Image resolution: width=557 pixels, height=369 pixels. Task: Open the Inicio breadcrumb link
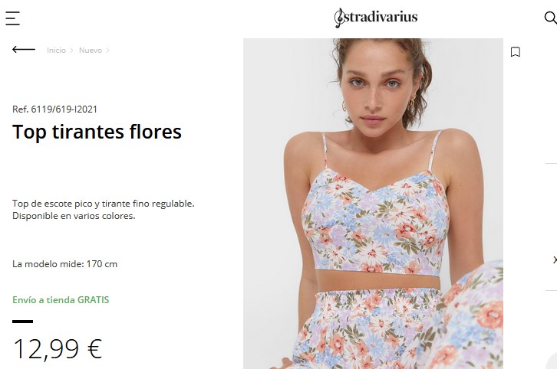tap(56, 51)
